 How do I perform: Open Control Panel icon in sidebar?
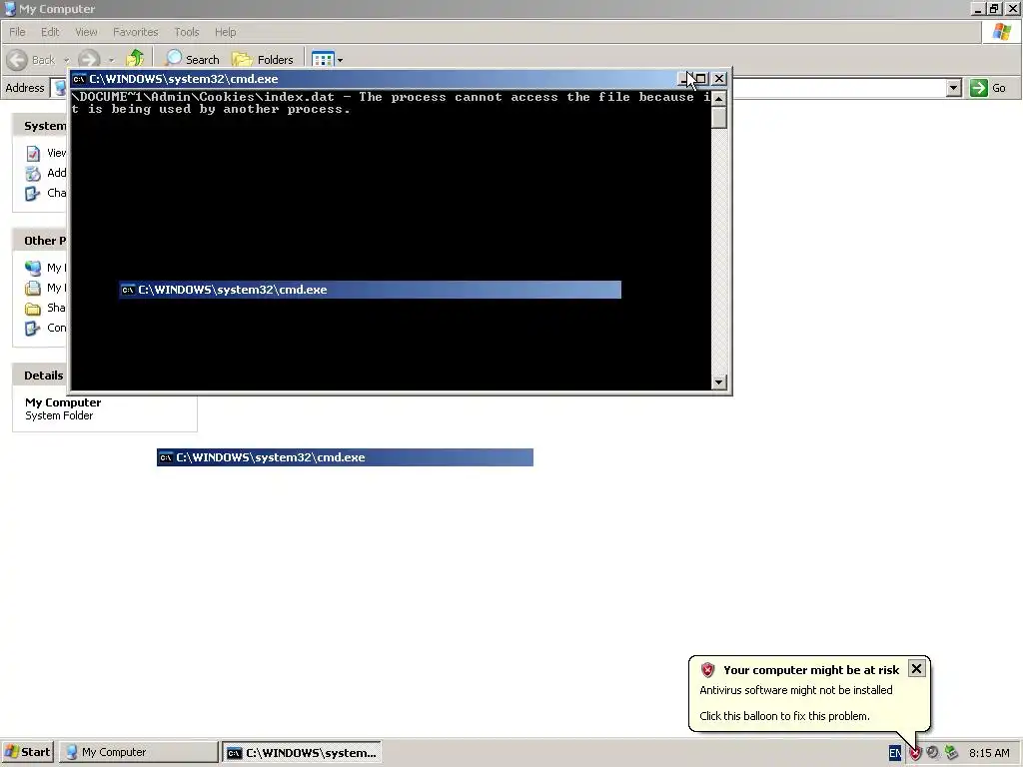point(33,328)
